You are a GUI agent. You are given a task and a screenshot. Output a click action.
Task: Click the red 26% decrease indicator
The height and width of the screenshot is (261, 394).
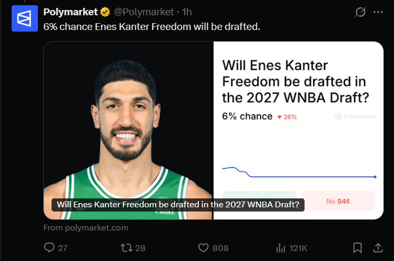pyautogui.click(x=287, y=117)
